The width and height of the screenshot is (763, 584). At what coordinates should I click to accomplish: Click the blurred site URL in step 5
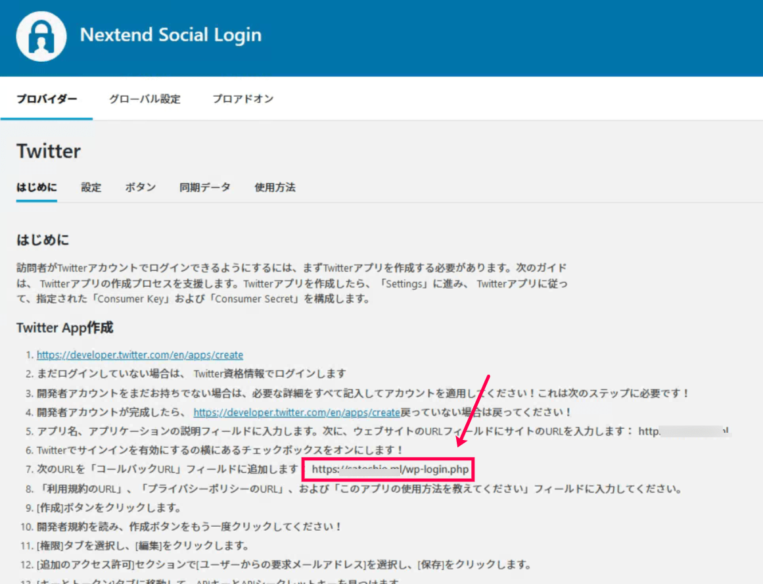point(684,431)
